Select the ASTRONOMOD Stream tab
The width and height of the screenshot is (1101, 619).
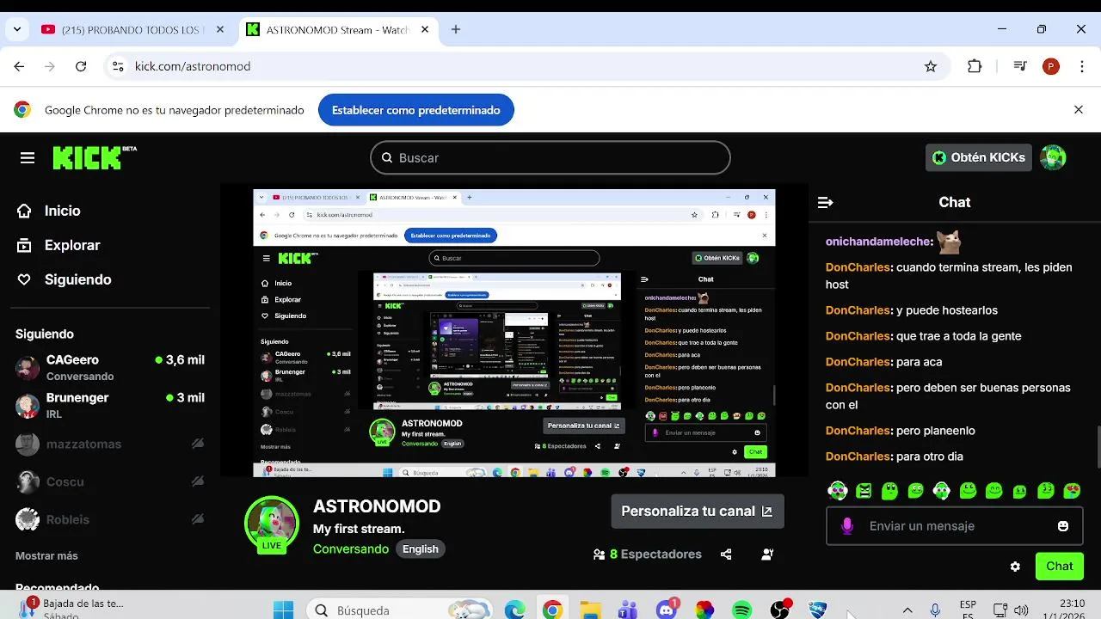click(336, 29)
